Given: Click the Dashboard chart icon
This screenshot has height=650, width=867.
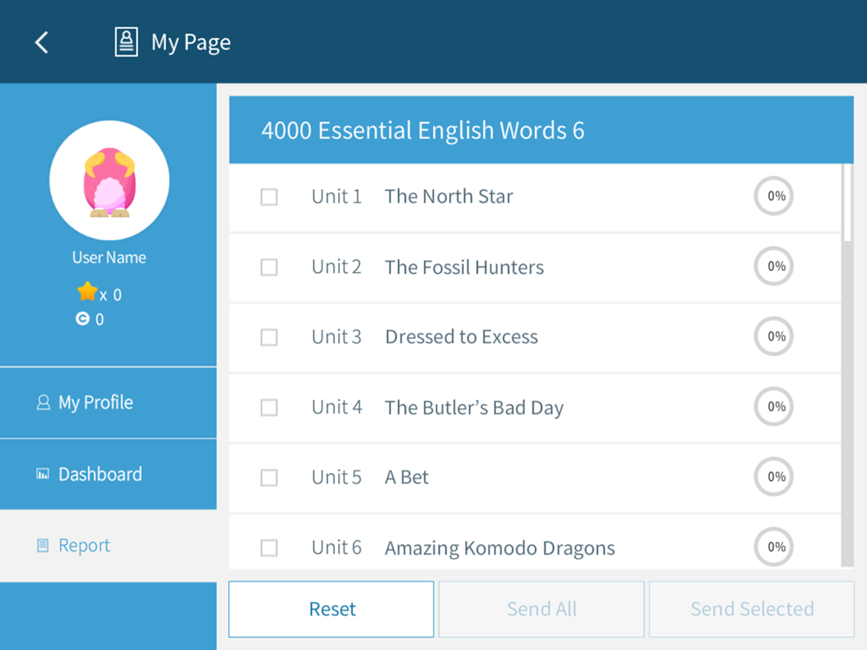Looking at the screenshot, I should click(x=42, y=474).
